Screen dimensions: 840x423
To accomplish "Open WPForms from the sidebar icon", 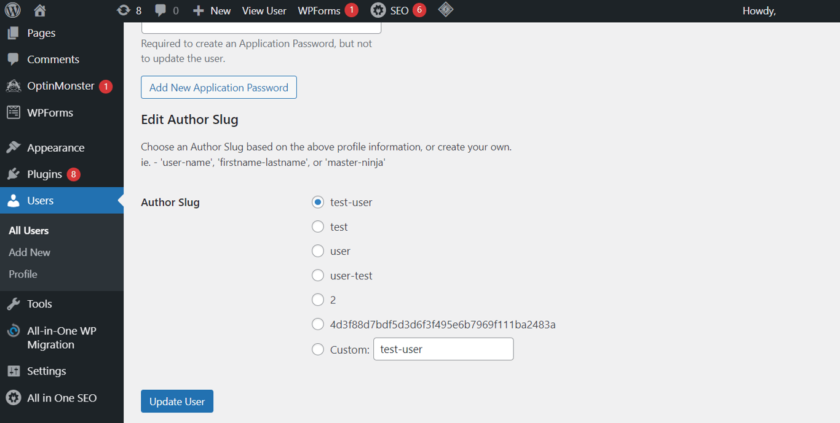I will tap(14, 112).
